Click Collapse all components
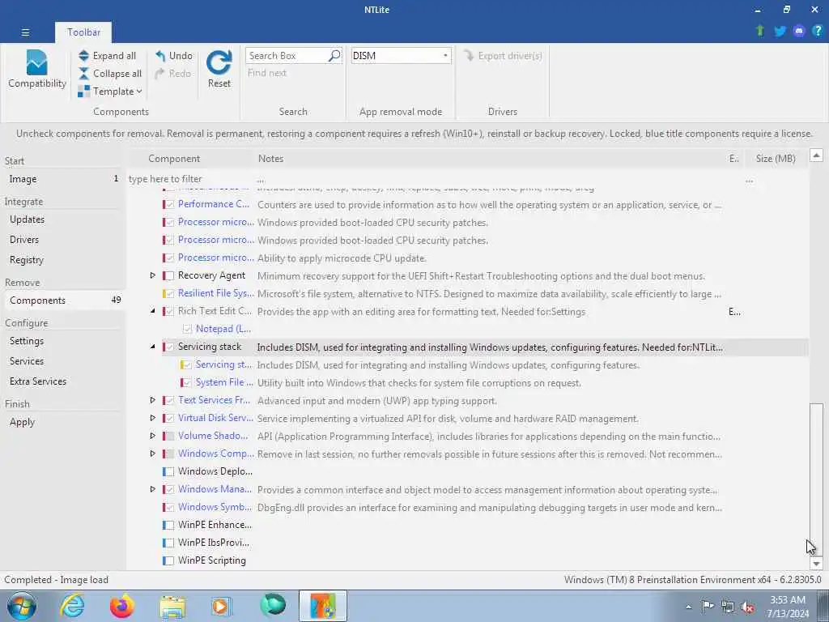829x622 pixels. click(x=110, y=74)
